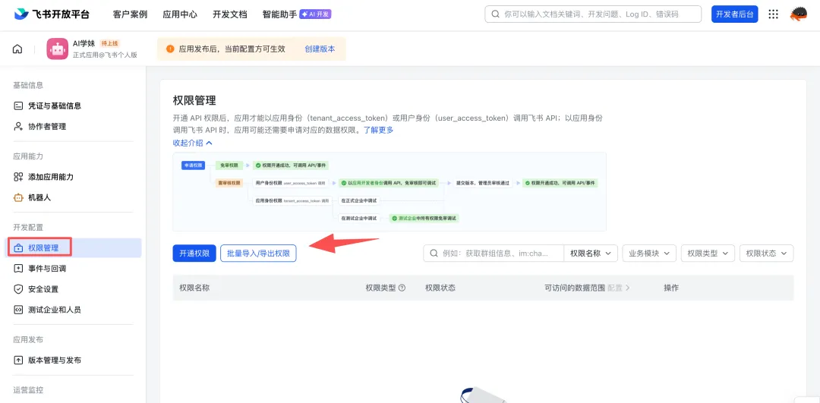Click the 事件与回调 icon

point(18,269)
